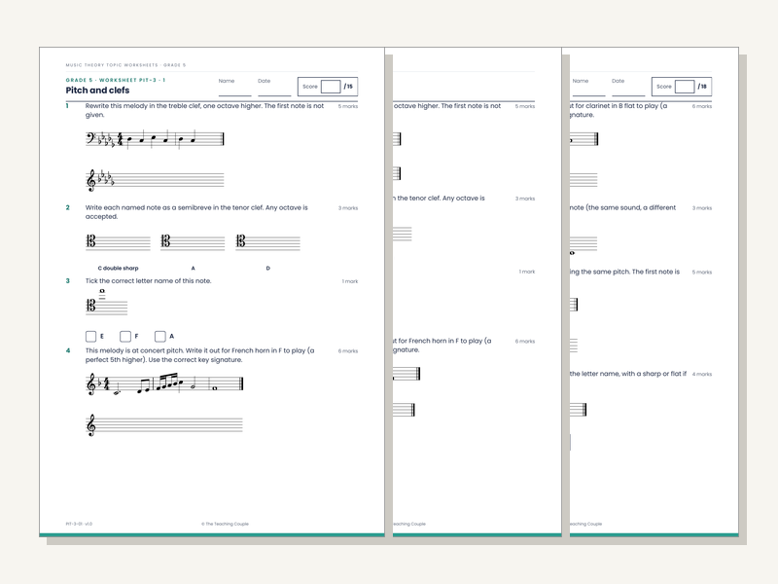
Task: Click '/18' total on the third worksheet
Action: click(x=702, y=87)
